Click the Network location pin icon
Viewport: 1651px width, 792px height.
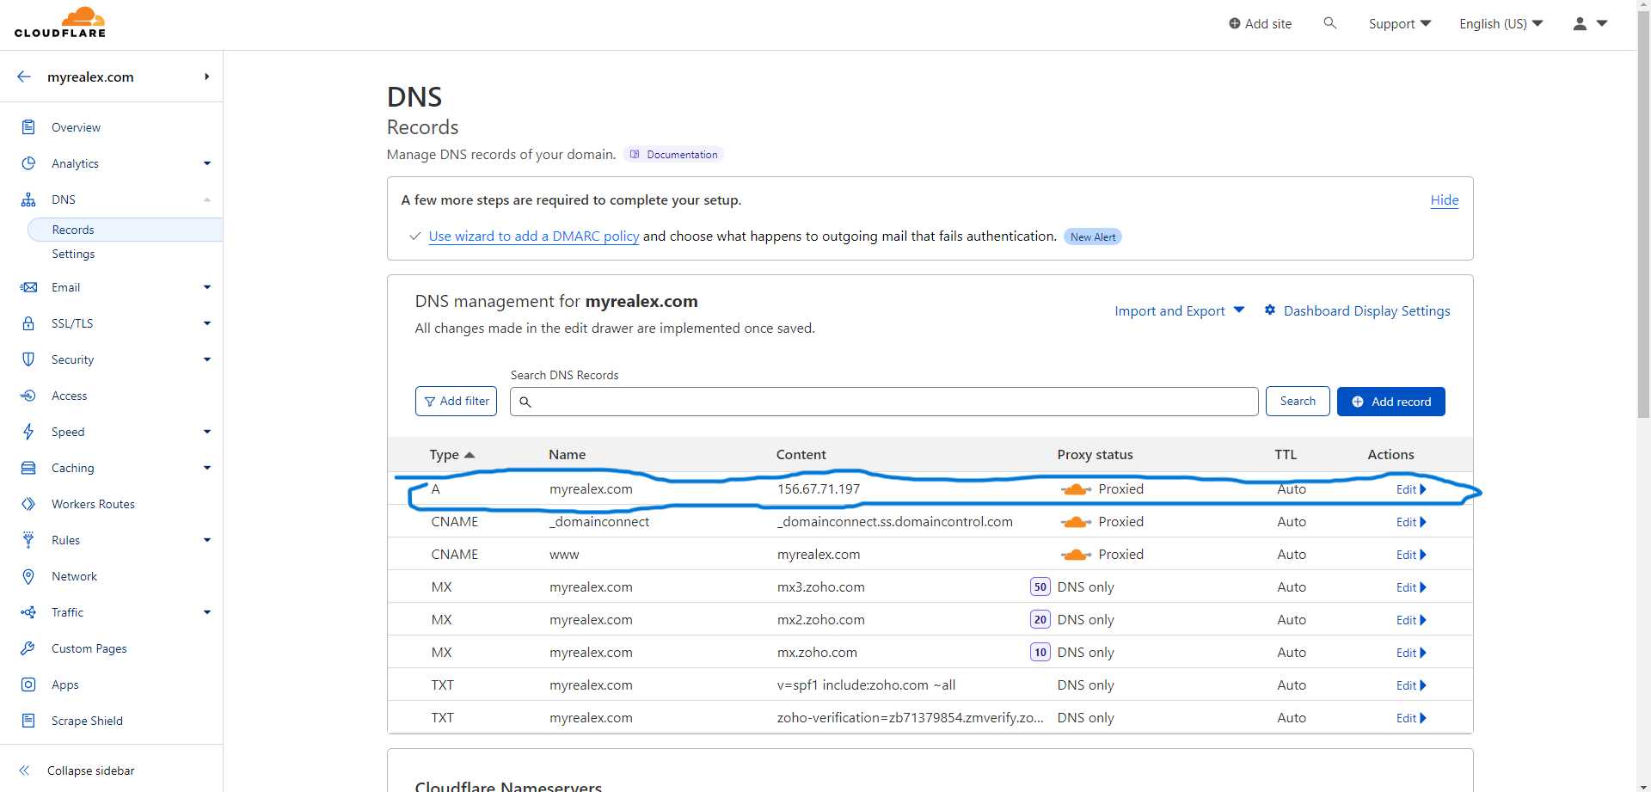[x=28, y=576]
